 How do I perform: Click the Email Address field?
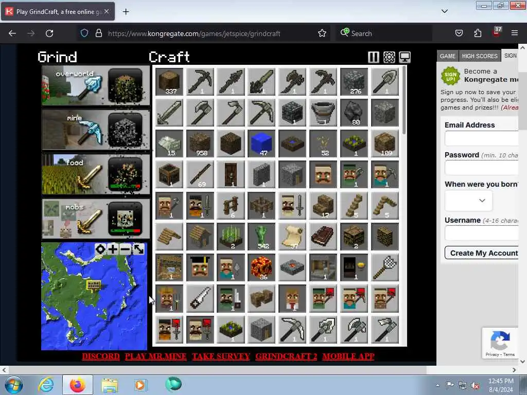point(481,138)
